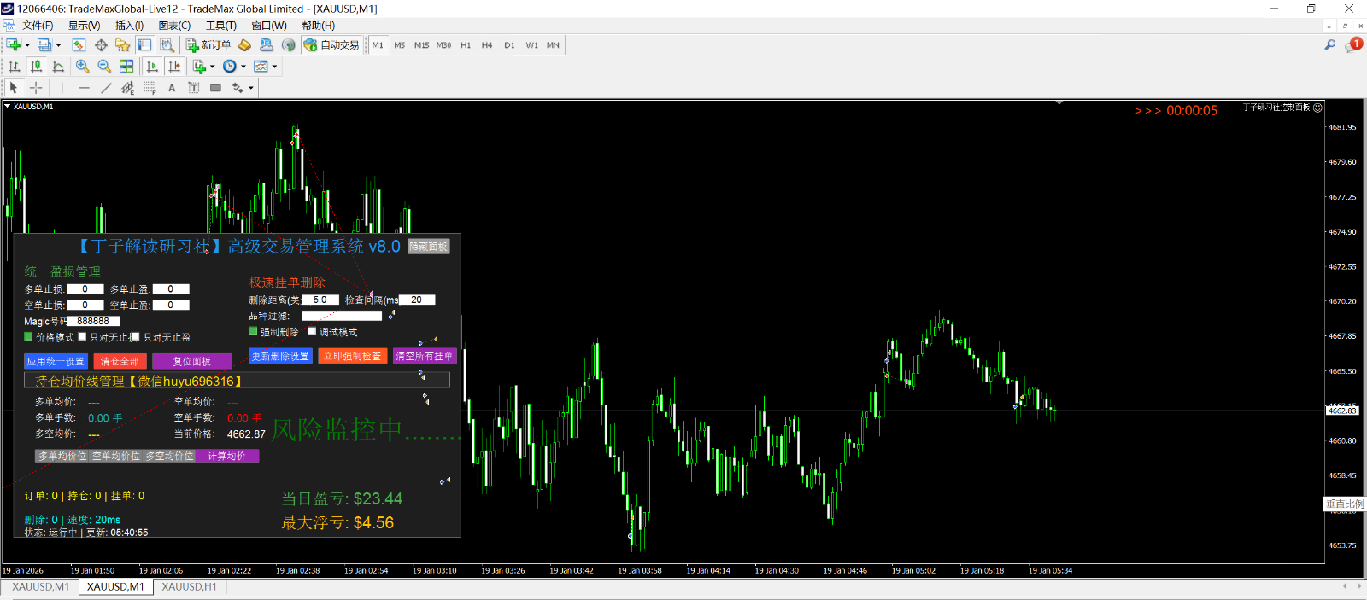Screen dimensions: 1367x600
Task: Click 品种过滤 input field
Action: pyautogui.click(x=342, y=316)
